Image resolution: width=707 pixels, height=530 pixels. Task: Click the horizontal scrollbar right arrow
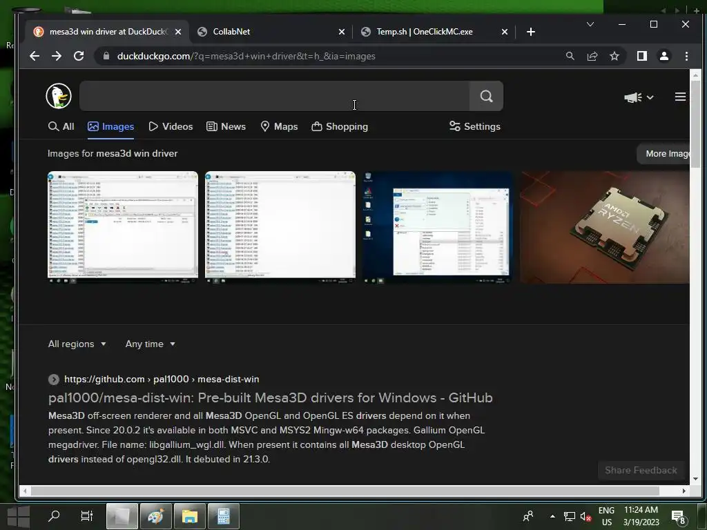tap(684, 491)
